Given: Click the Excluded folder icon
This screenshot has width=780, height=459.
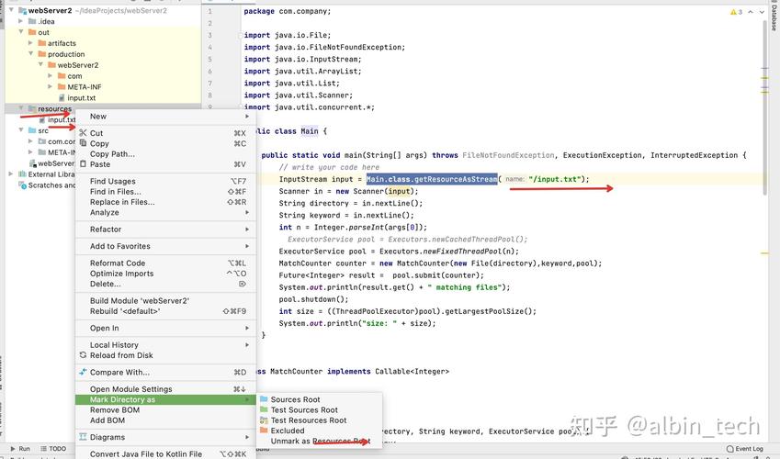Looking at the screenshot, I should (x=264, y=431).
